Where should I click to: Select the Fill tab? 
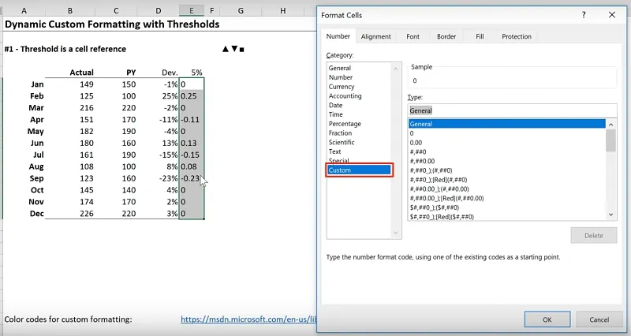(479, 36)
